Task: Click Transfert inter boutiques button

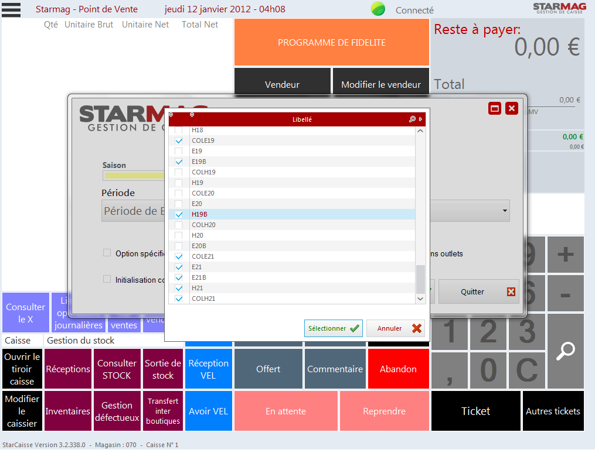Action: tap(163, 411)
